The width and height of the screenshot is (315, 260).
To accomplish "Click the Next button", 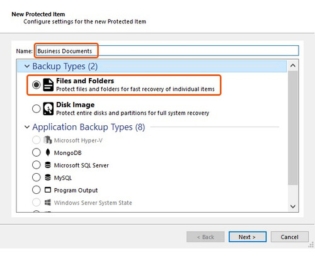I will click(248, 237).
